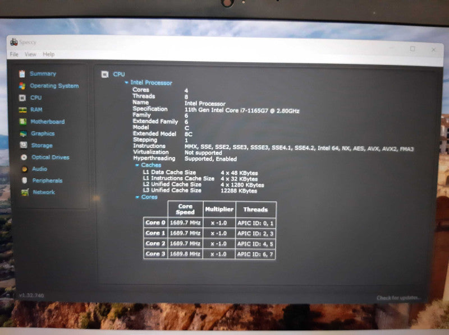Open the Optical Drives section
The width and height of the screenshot is (449, 335).
tap(51, 157)
